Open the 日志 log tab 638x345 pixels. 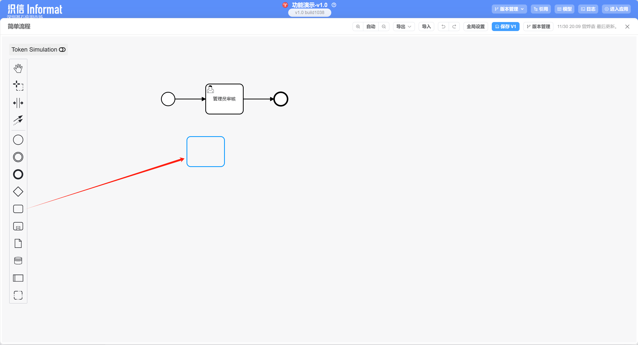[588, 9]
